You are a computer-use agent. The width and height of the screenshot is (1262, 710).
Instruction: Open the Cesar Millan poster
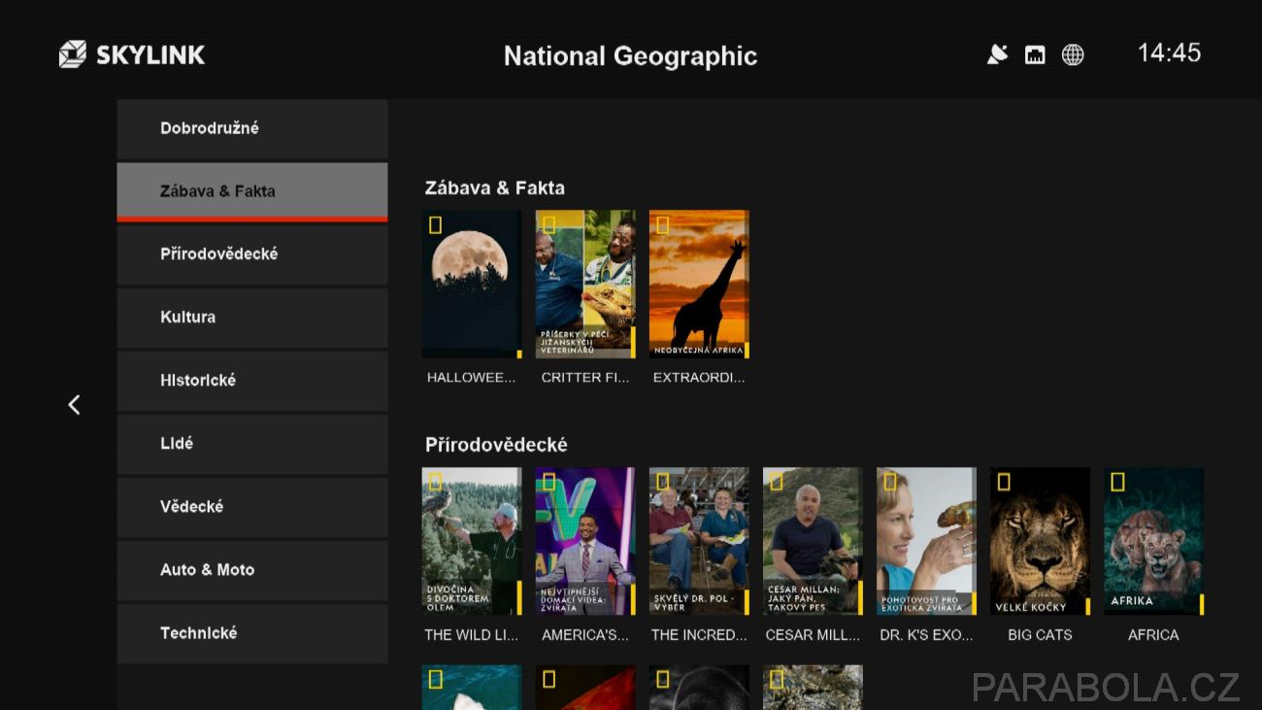tap(813, 541)
